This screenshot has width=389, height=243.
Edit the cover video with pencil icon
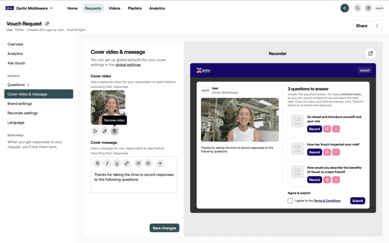105,131
